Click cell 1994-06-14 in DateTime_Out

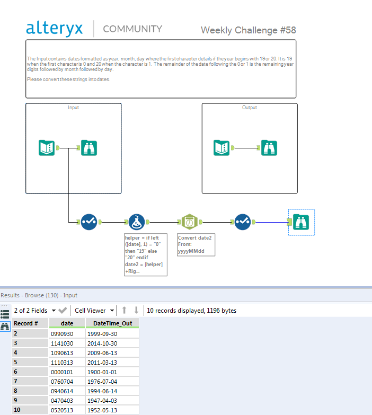click(112, 391)
